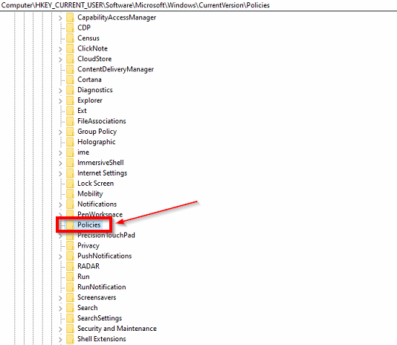Viewport: 397px width, 345px height.
Task: Select the SearchSettings key label
Action: coord(100,318)
